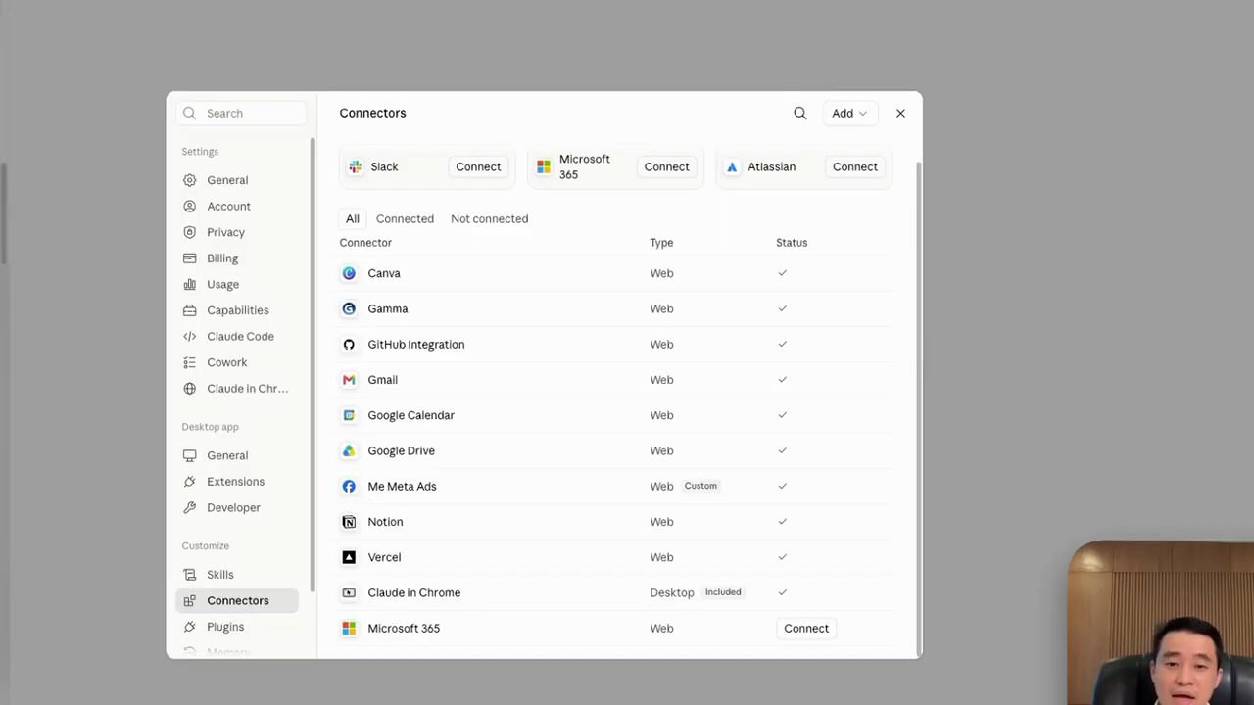Connect Atlassian in the featured card
The image size is (1254, 705).
[854, 166]
